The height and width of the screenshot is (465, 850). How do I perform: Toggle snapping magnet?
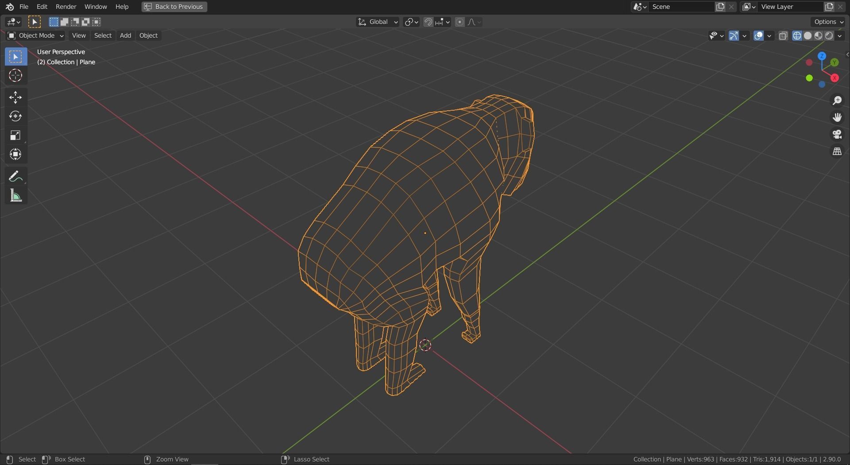point(428,22)
